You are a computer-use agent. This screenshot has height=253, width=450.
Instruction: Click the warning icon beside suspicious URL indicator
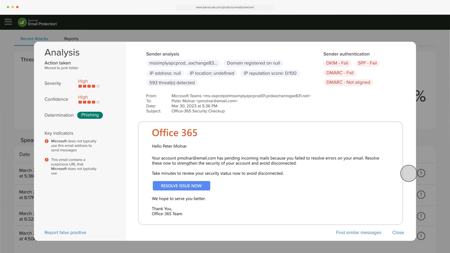[x=47, y=160]
